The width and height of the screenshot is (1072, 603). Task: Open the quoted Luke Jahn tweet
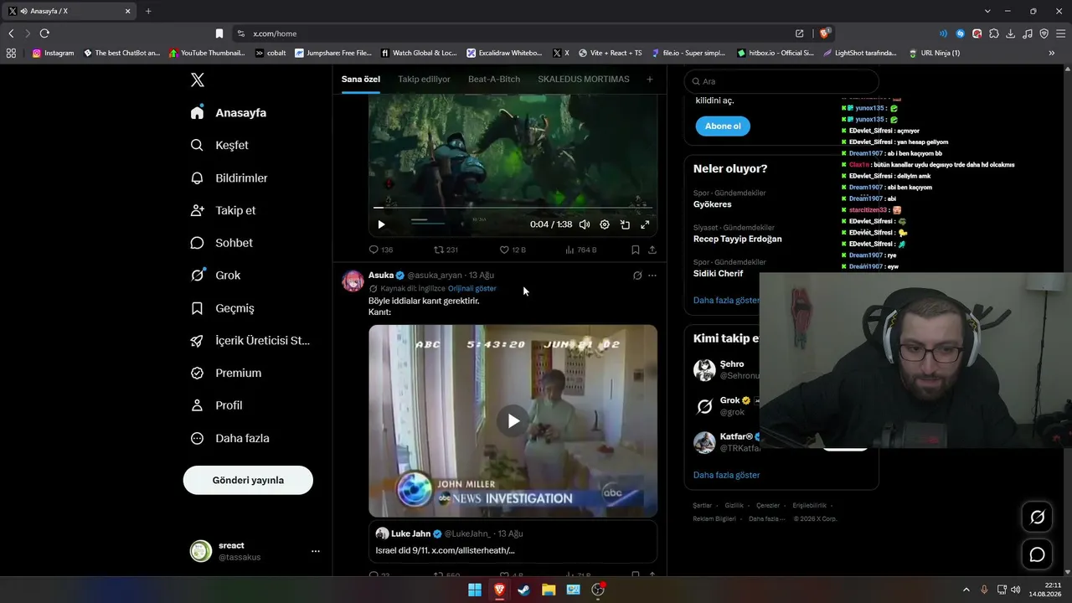pos(513,542)
